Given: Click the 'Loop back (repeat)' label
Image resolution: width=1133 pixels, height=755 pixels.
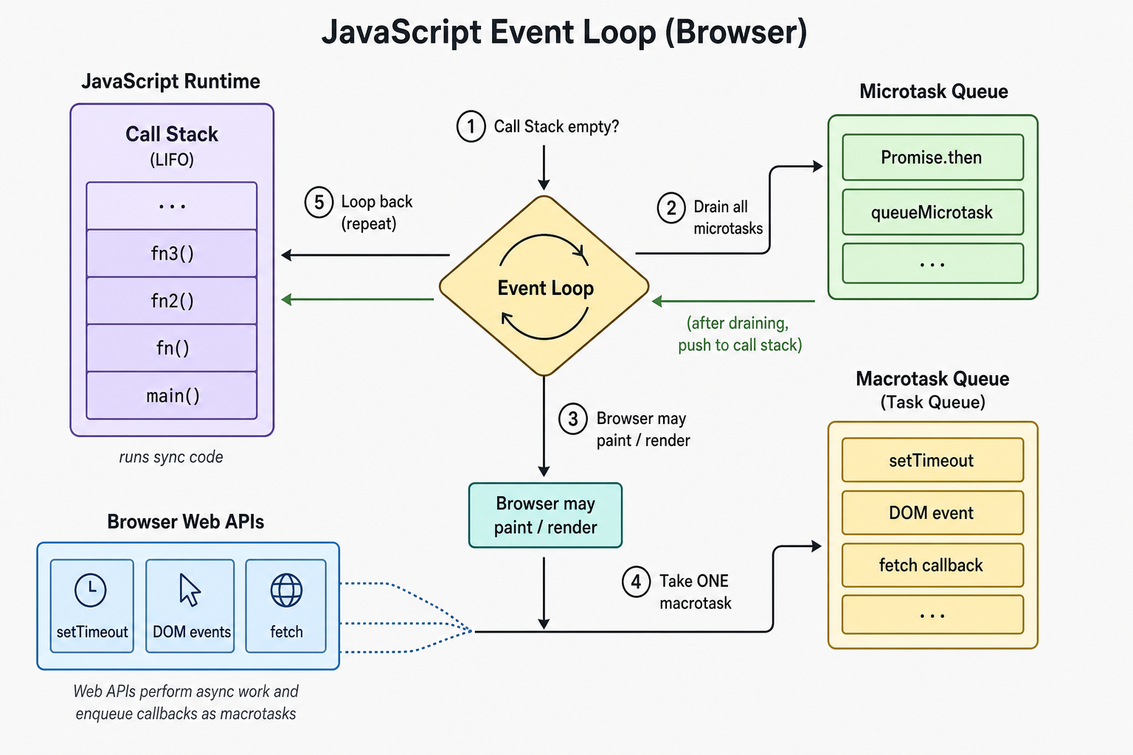Looking at the screenshot, I should click(x=376, y=212).
